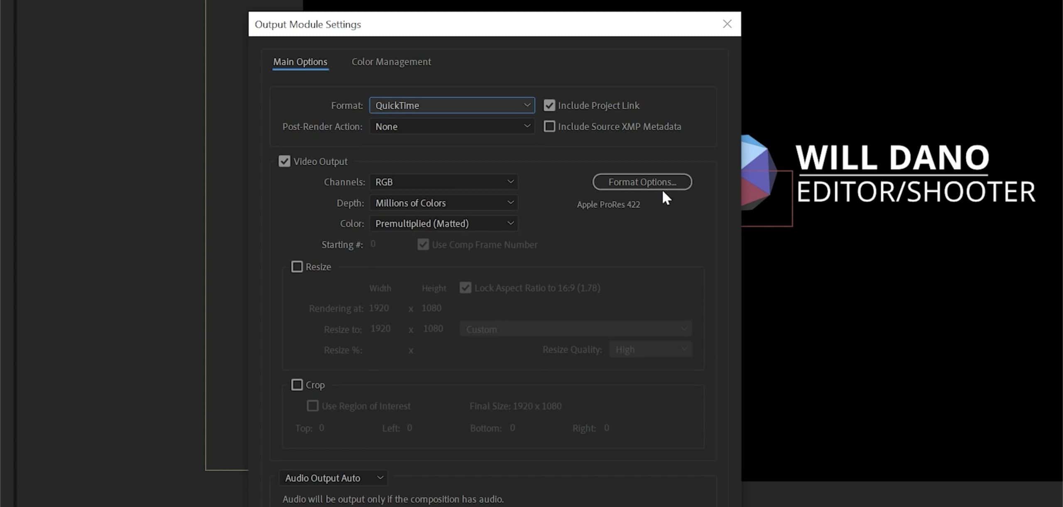Open the Color Management tab

pyautogui.click(x=391, y=62)
